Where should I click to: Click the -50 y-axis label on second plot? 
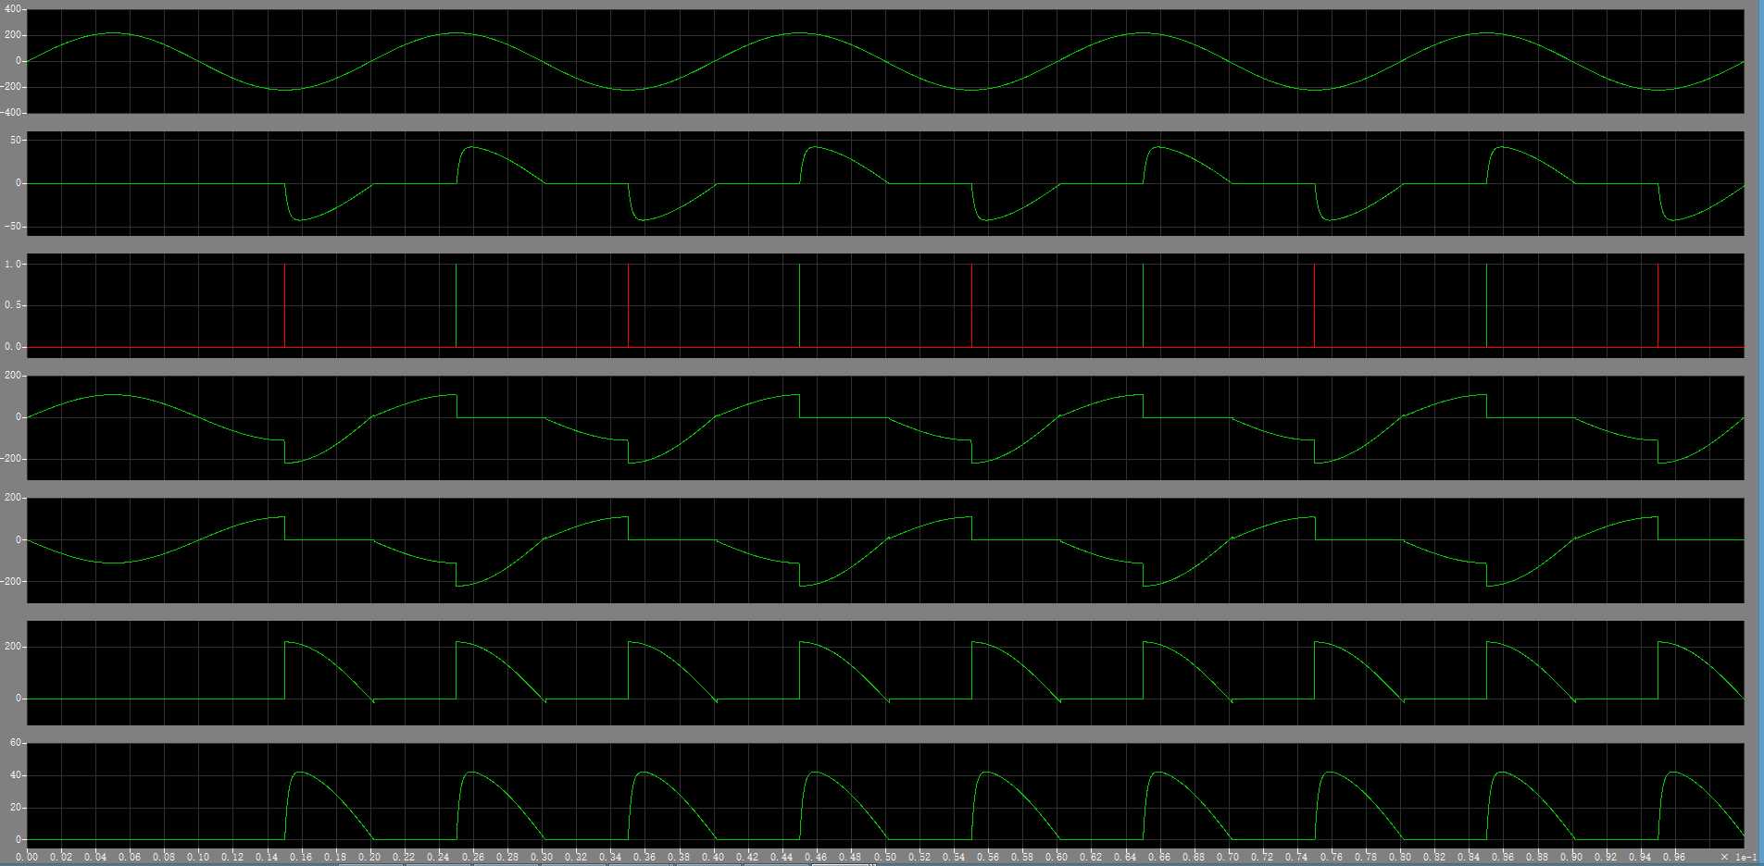(x=13, y=227)
